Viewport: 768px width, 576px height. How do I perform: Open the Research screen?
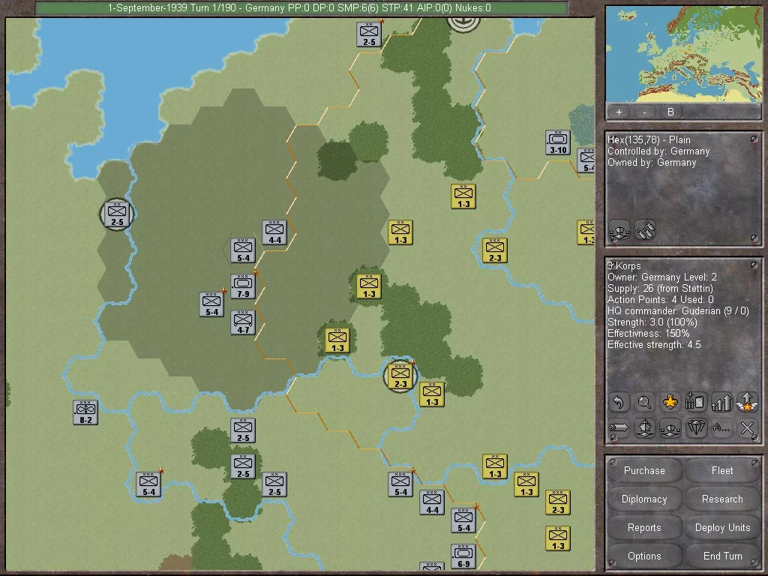722,499
